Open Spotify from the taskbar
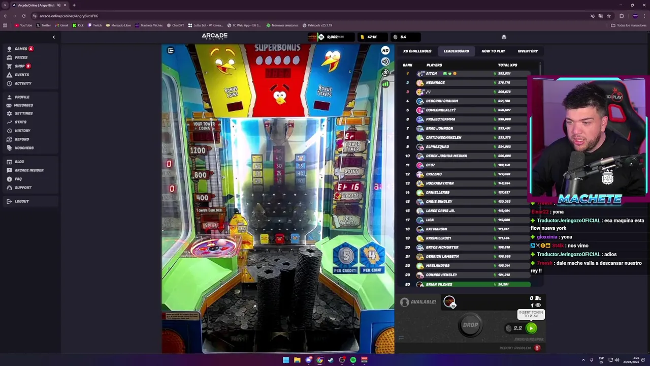650x366 pixels. point(353,360)
